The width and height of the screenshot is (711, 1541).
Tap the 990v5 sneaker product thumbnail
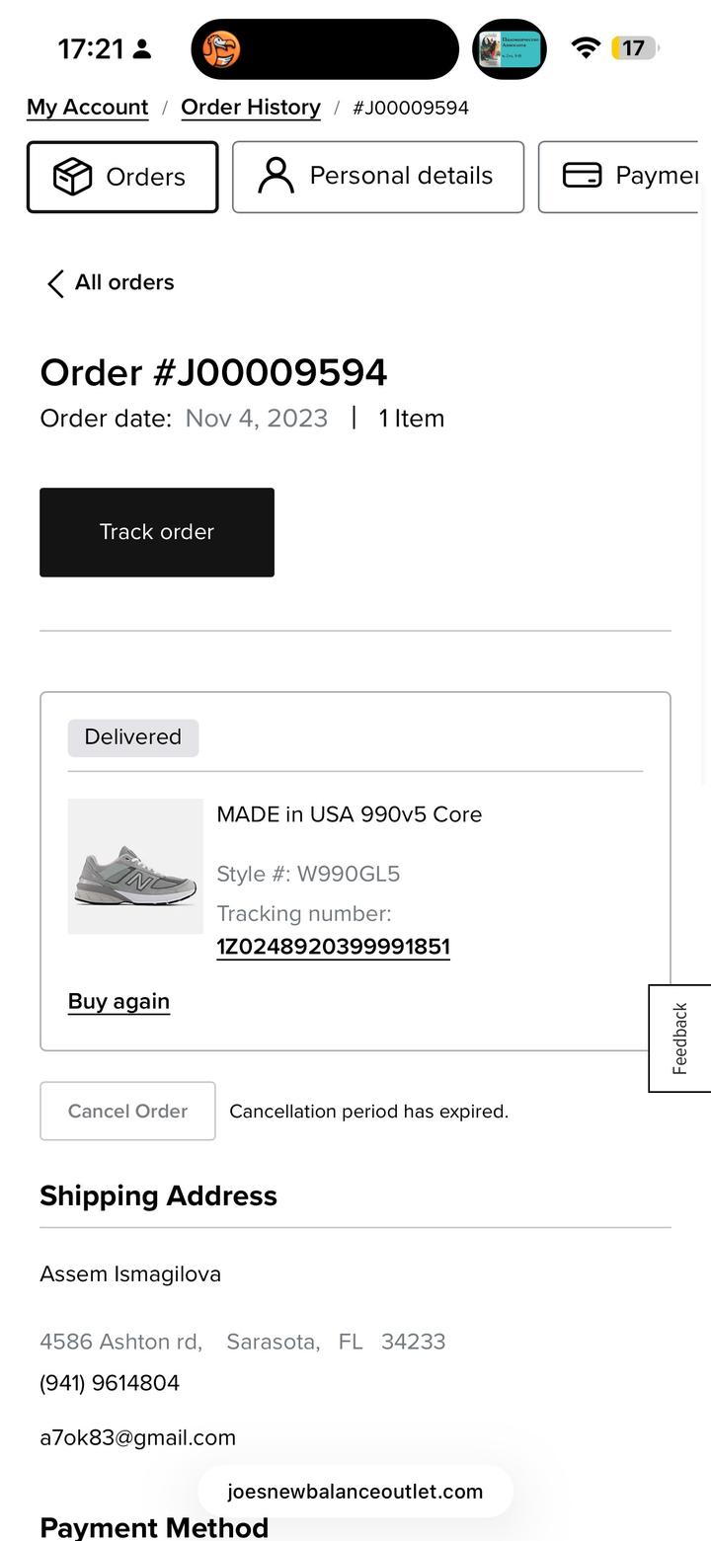pyautogui.click(x=135, y=866)
